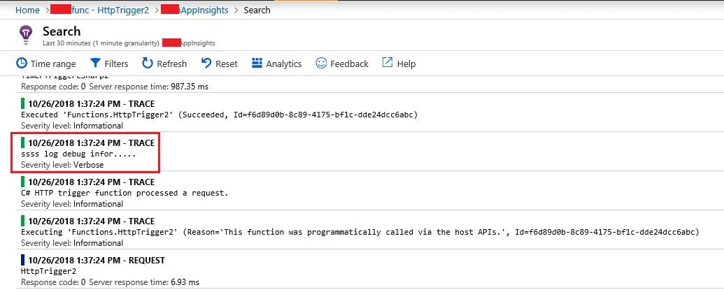Click the Refresh circular arrow icon
The width and height of the screenshot is (724, 292).
(148, 64)
